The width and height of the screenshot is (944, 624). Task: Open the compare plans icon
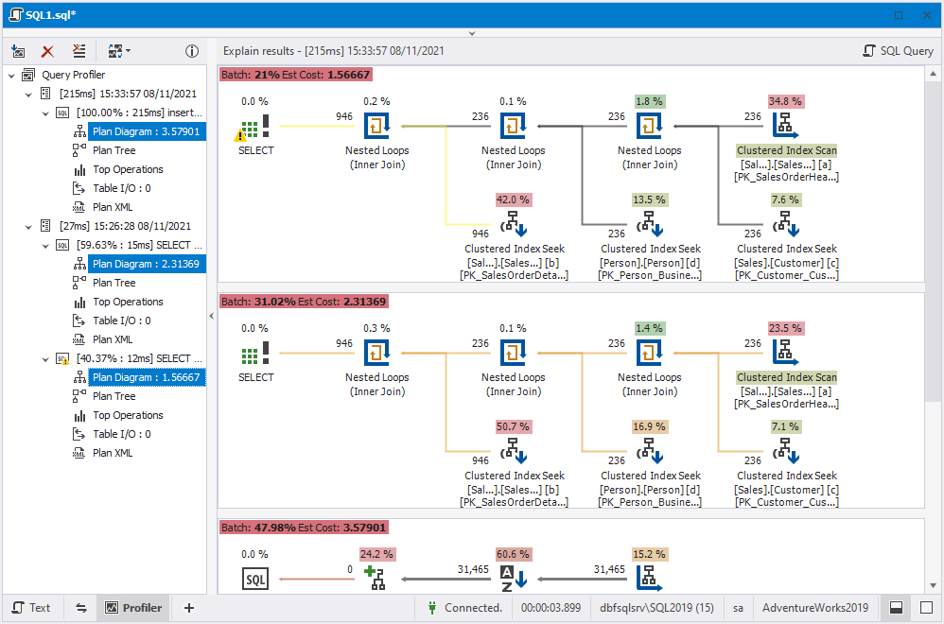115,51
